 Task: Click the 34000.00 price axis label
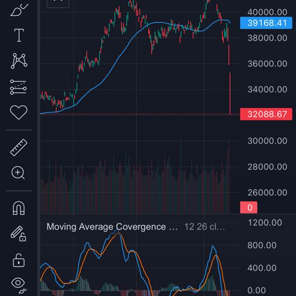tap(267, 89)
